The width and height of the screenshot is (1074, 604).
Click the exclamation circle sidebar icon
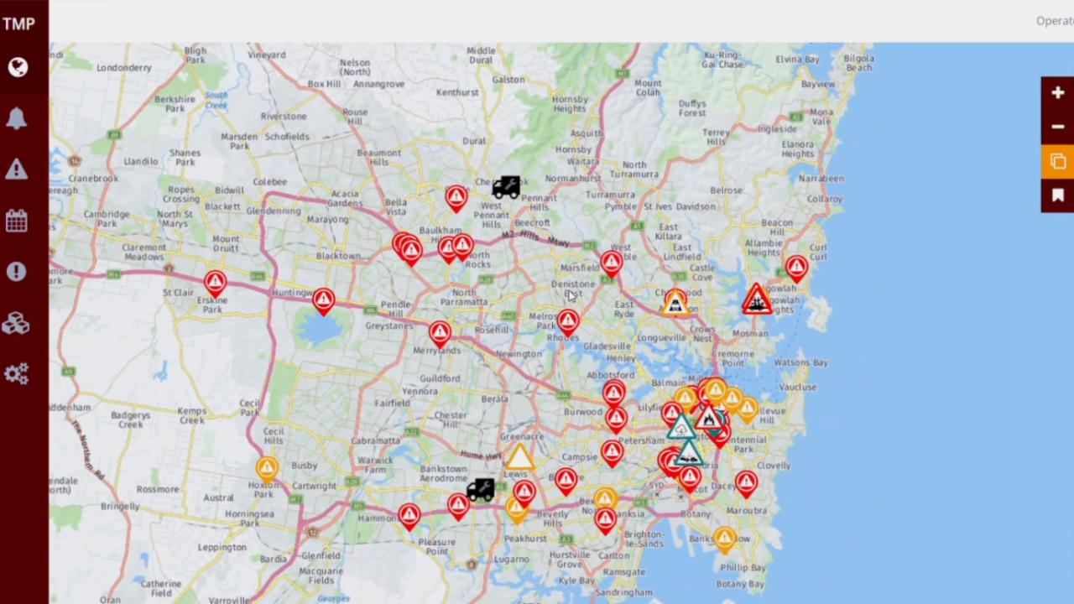click(x=17, y=272)
